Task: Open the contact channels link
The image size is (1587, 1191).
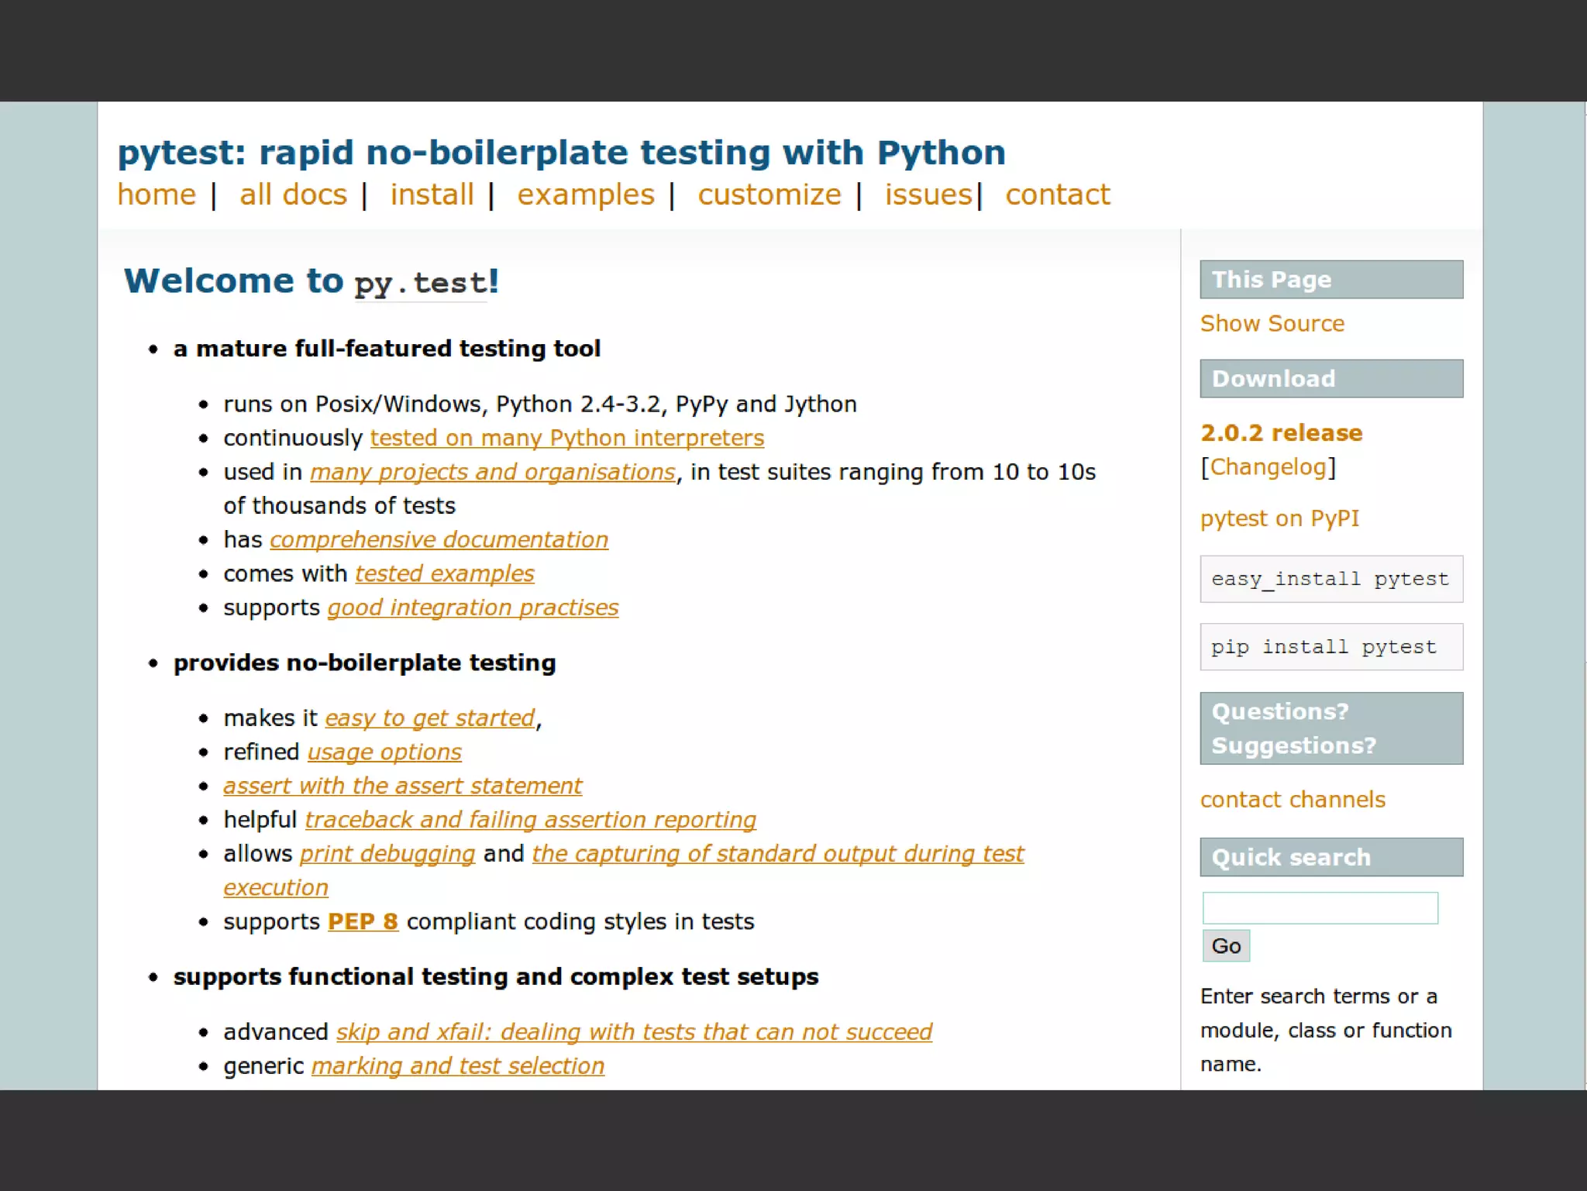Action: click(x=1292, y=800)
